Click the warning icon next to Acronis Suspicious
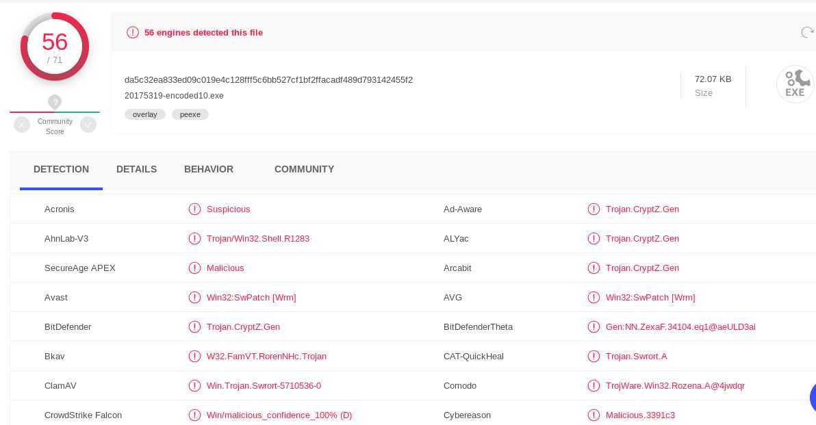Image resolution: width=816 pixels, height=425 pixels. (x=194, y=209)
